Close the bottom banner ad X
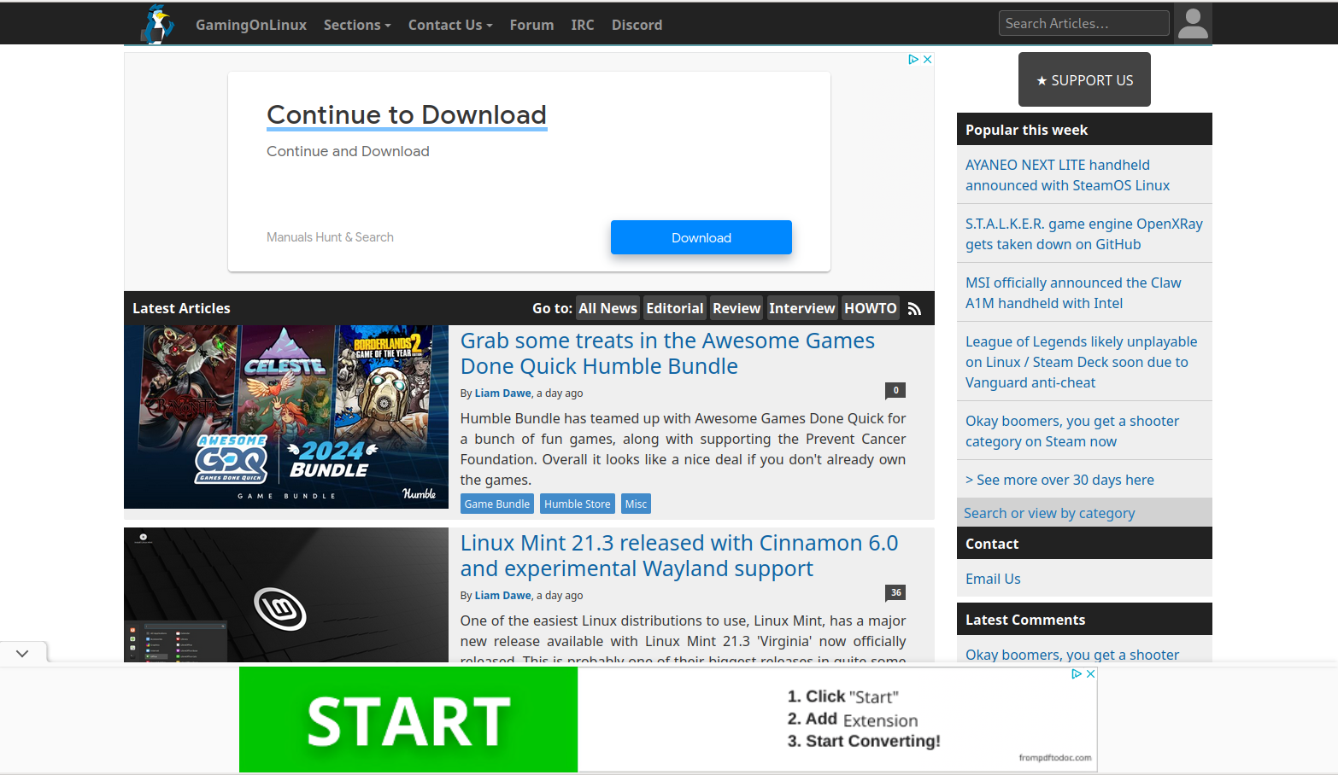 [x=1091, y=673]
